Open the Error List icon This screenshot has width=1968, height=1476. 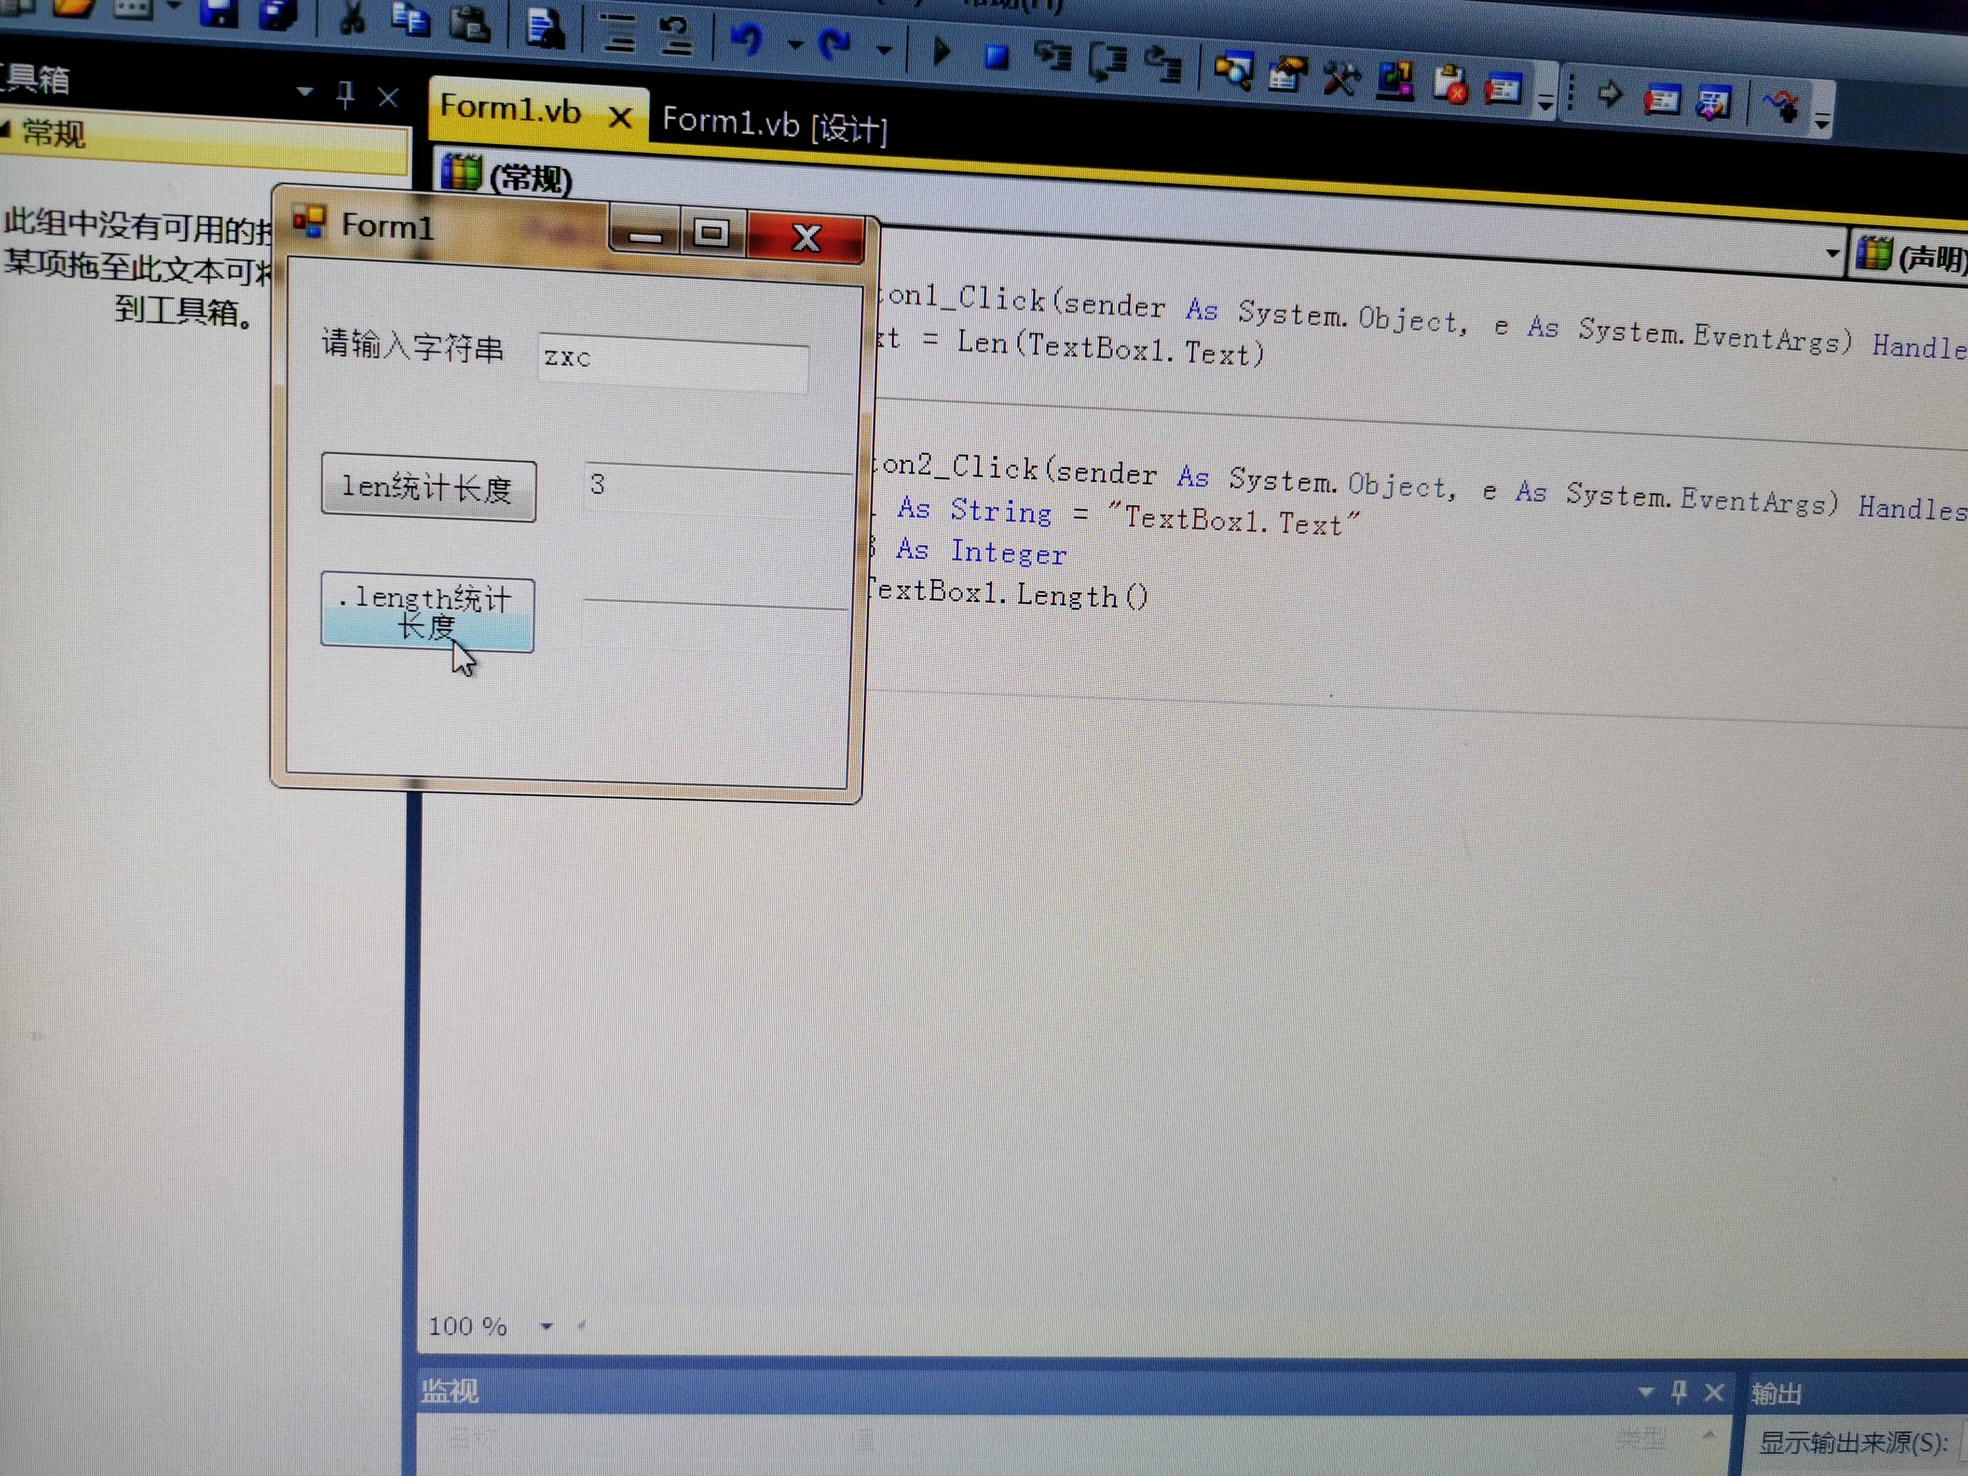click(1450, 85)
